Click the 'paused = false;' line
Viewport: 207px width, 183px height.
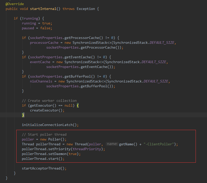(x=37, y=28)
